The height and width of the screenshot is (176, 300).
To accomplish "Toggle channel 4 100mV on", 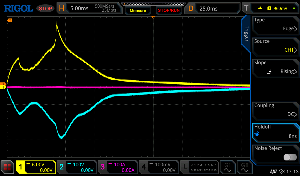I will pos(158,167).
